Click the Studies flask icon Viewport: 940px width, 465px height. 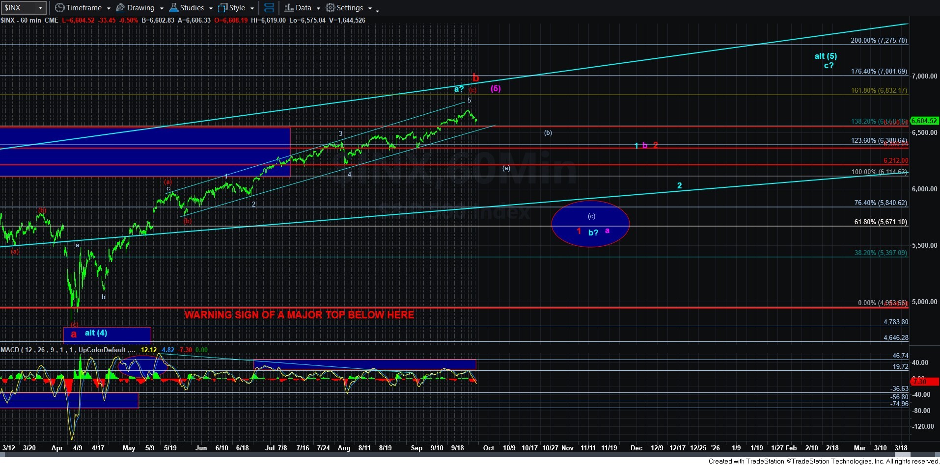(x=173, y=8)
